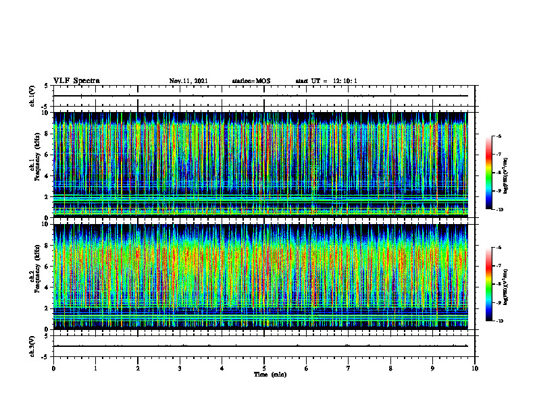Click the time axis tick label "0"
Screen dimensions: 535x413
[53, 368]
